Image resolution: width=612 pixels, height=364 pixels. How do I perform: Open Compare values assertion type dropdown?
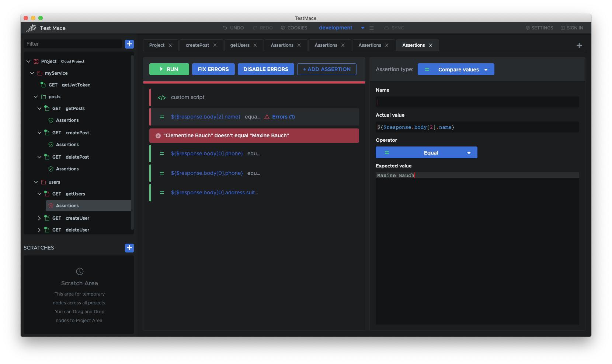[456, 69]
